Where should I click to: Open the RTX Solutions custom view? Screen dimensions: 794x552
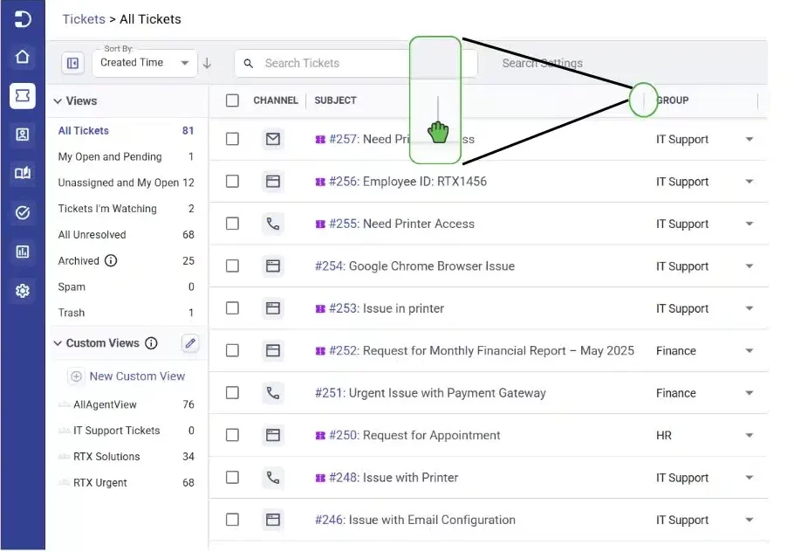coord(127,457)
